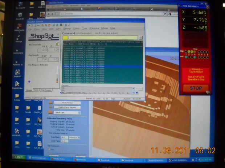Click the Windows Start button
This screenshot has width=225, height=168.
click(x=19, y=157)
